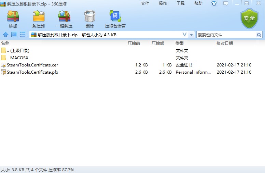Click the archive path address field
This screenshot has width=265, height=173.
tap(109, 35)
